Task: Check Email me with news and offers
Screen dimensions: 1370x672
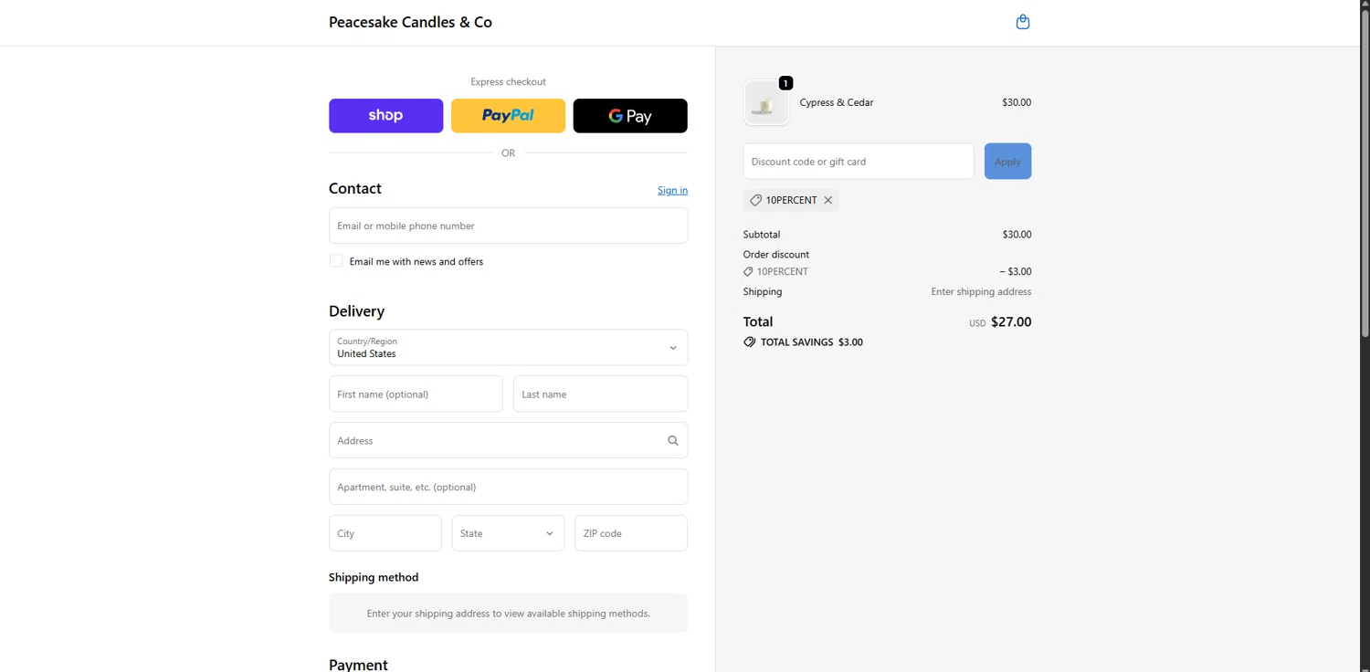Action: tap(336, 261)
